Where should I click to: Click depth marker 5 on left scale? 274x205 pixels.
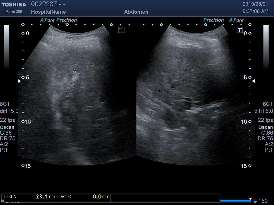tap(27, 77)
